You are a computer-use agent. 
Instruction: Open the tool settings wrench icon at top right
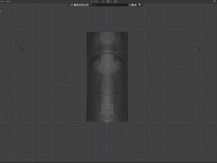tap(215, 1)
